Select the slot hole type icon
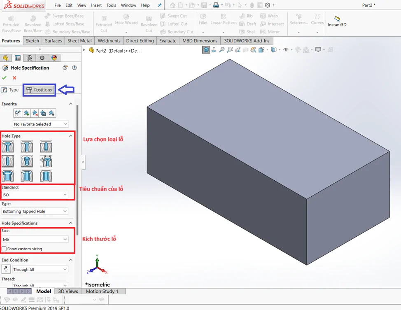Image resolution: width=401 pixels, height=310 pixels. (x=46, y=176)
